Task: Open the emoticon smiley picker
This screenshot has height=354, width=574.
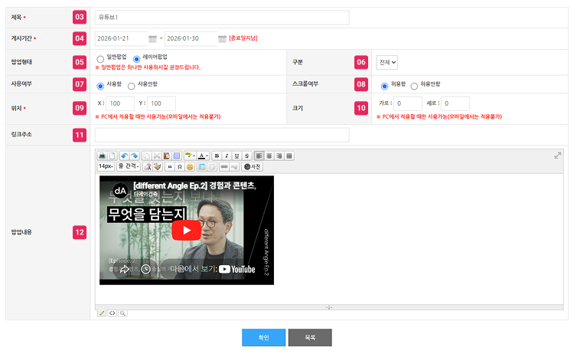Action: [190, 167]
